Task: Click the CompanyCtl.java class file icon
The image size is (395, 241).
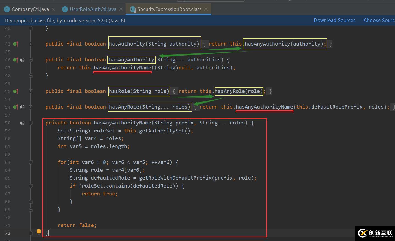Action: (x=7, y=9)
